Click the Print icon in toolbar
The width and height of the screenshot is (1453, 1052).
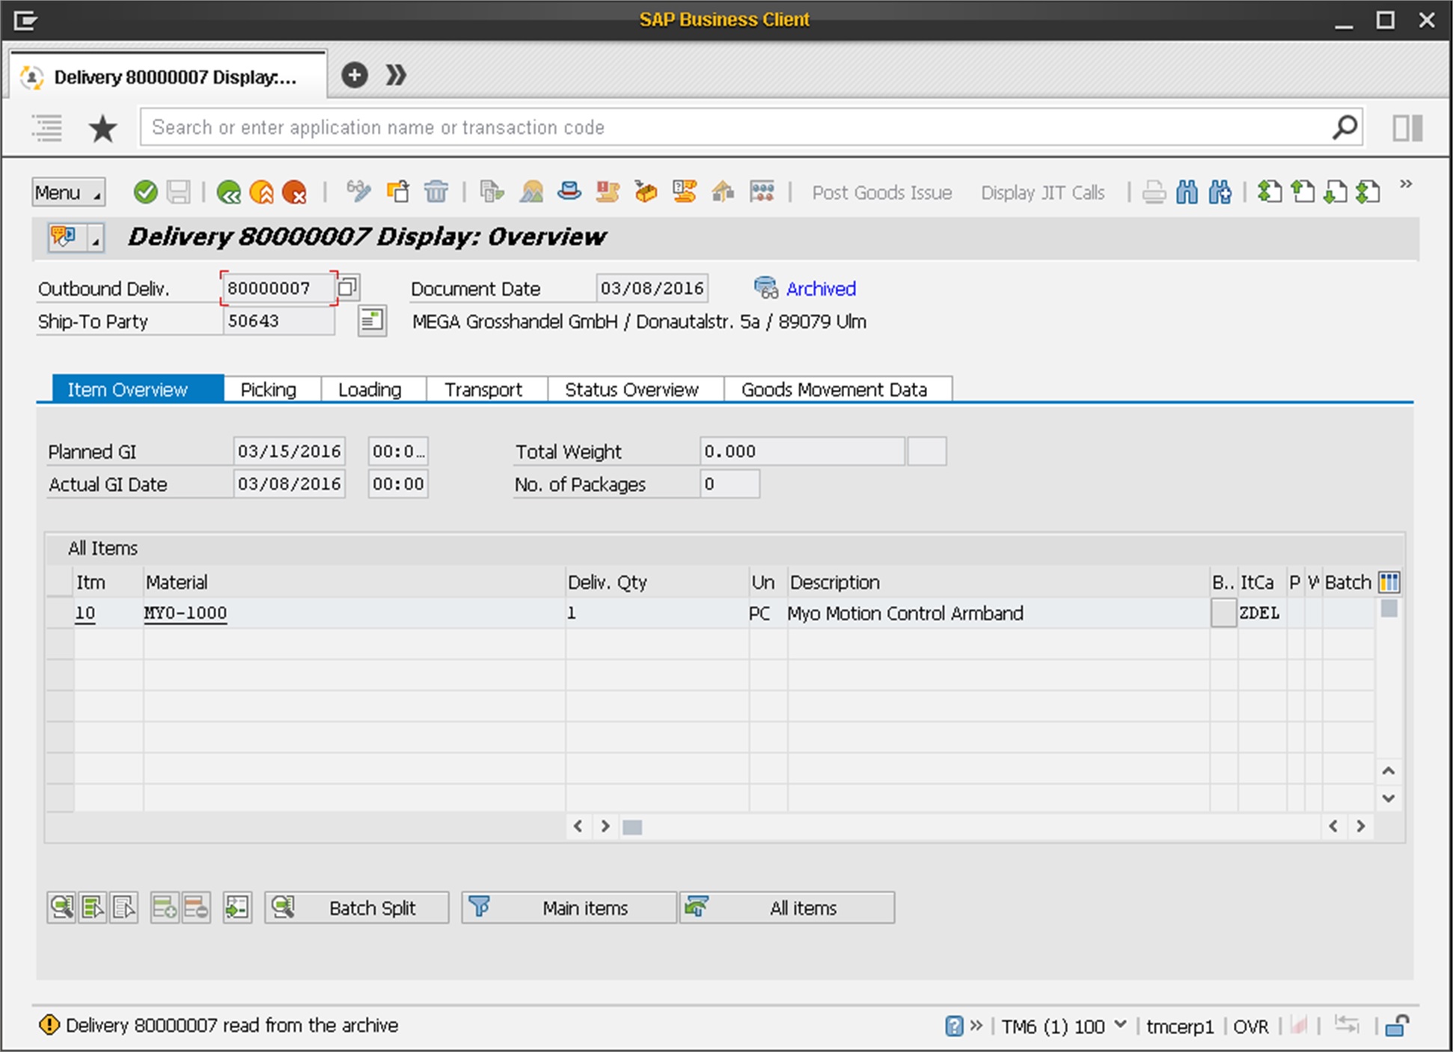(1154, 192)
